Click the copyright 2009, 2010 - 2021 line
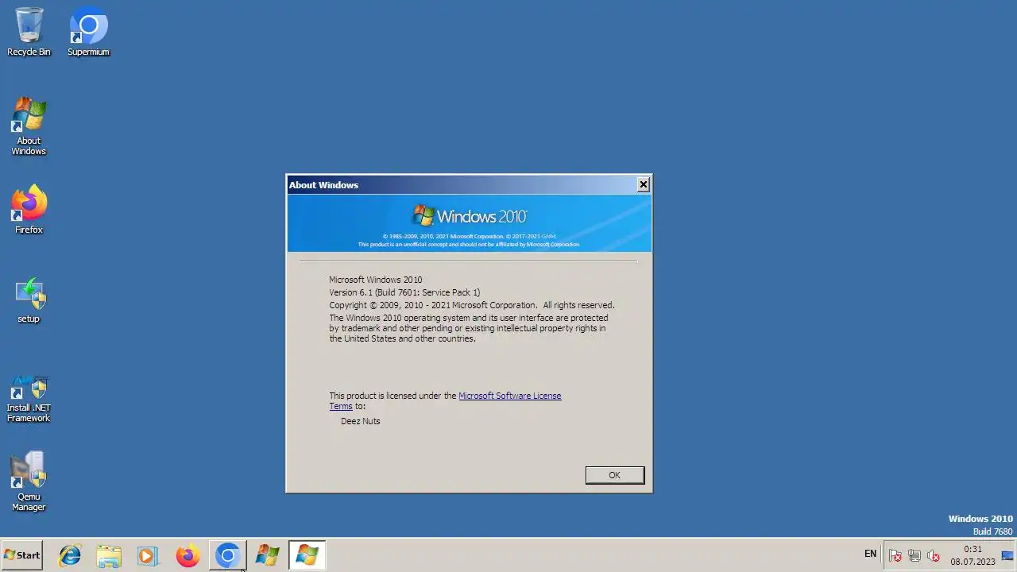 (x=472, y=305)
